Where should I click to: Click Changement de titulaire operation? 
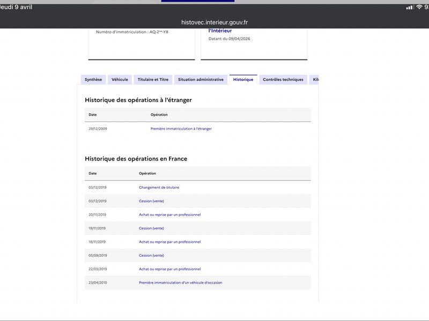(159, 188)
